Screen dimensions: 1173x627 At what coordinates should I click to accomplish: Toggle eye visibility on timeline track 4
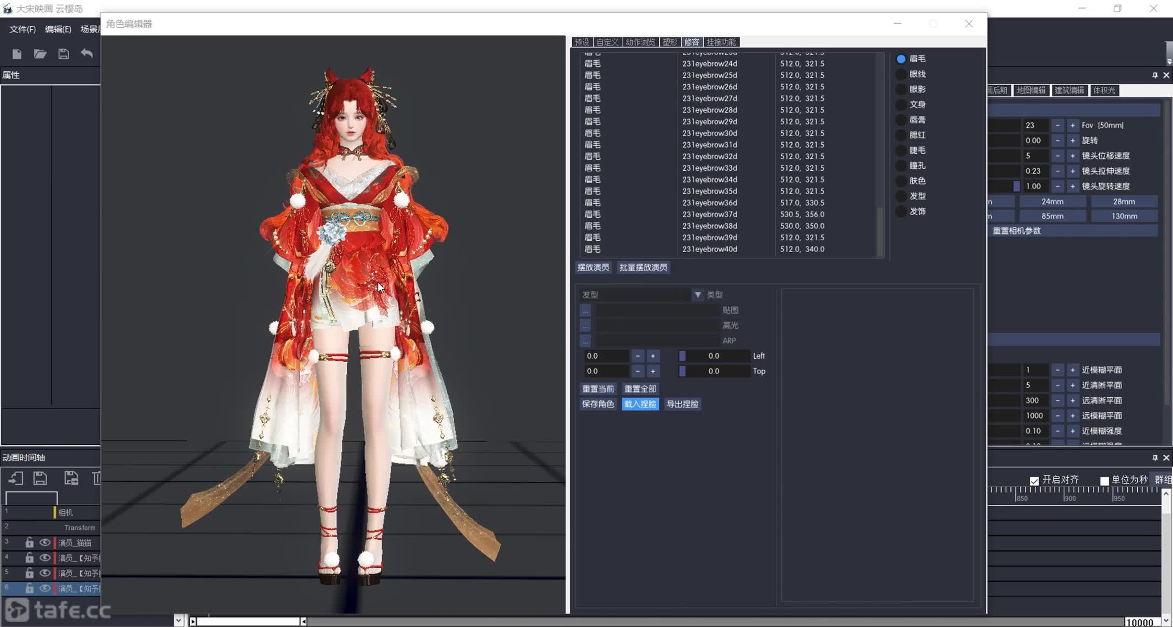coord(45,557)
